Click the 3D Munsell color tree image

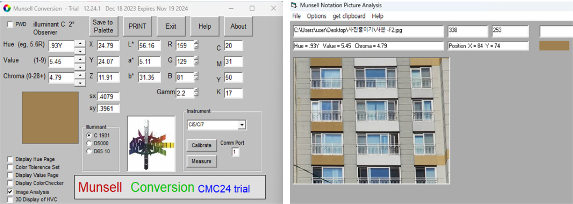point(151,144)
